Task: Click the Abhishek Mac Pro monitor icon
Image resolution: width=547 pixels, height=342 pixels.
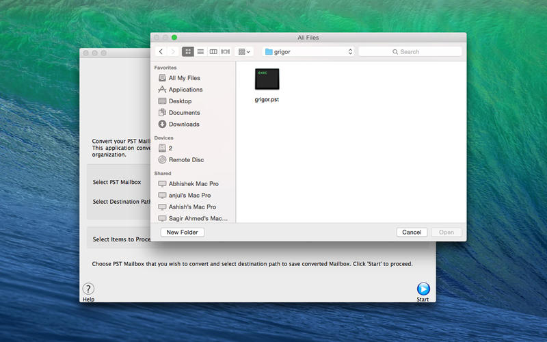Action: tap(162, 184)
